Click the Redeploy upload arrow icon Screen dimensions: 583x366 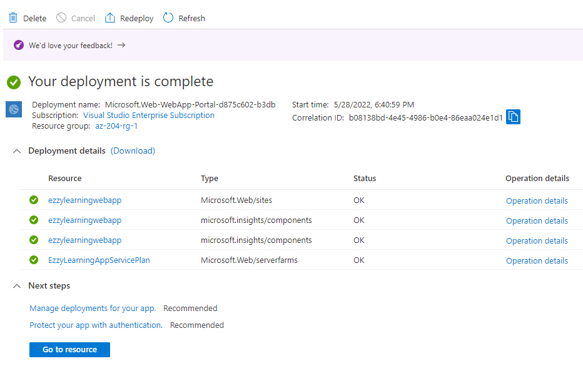coord(109,18)
